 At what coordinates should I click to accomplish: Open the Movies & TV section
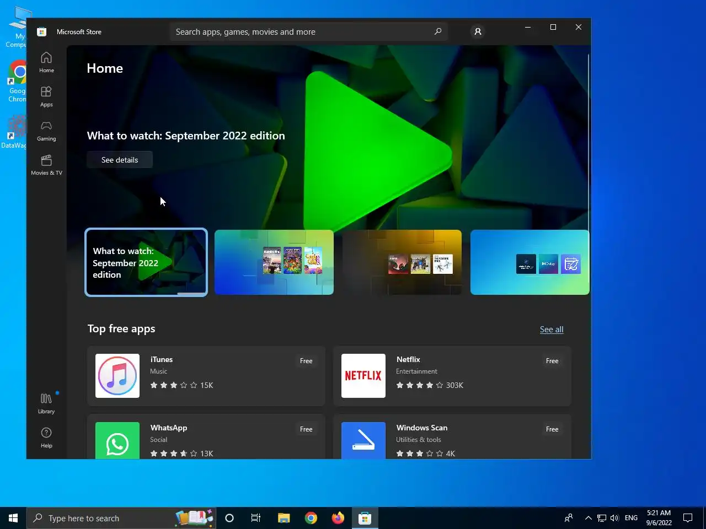pyautogui.click(x=46, y=165)
